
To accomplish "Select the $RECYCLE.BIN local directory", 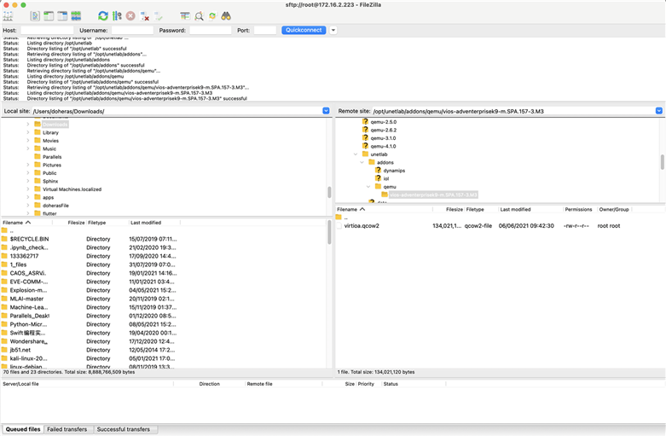I will 29,239.
